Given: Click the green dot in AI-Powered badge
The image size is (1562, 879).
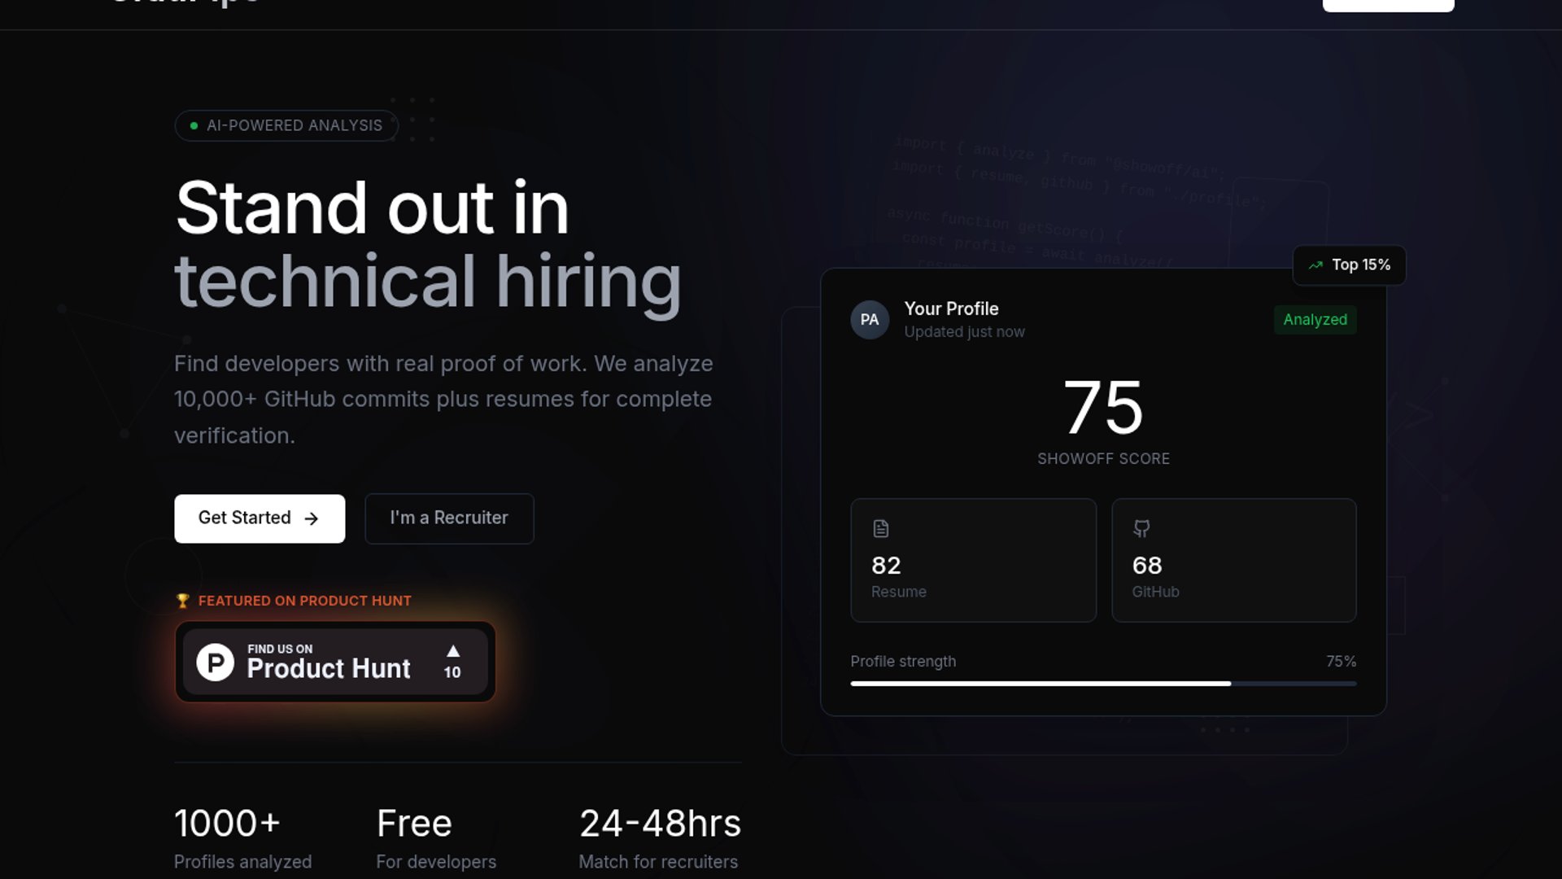Looking at the screenshot, I should [194, 126].
